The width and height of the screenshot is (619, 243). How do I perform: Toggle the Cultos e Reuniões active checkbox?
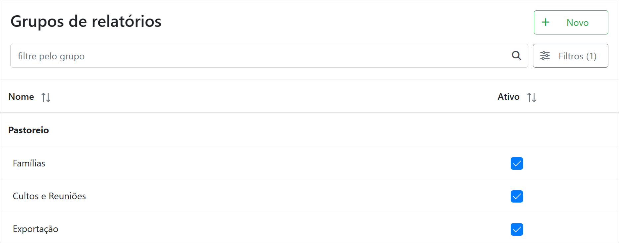tap(517, 196)
